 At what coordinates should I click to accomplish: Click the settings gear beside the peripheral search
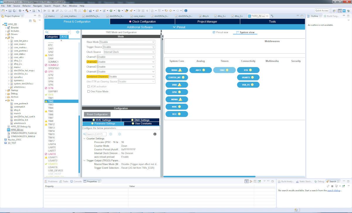[x=78, y=32]
